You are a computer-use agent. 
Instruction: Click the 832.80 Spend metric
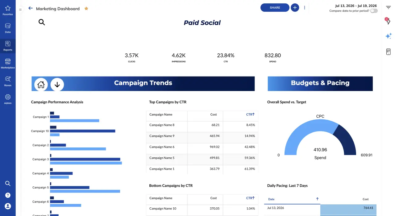pos(273,57)
